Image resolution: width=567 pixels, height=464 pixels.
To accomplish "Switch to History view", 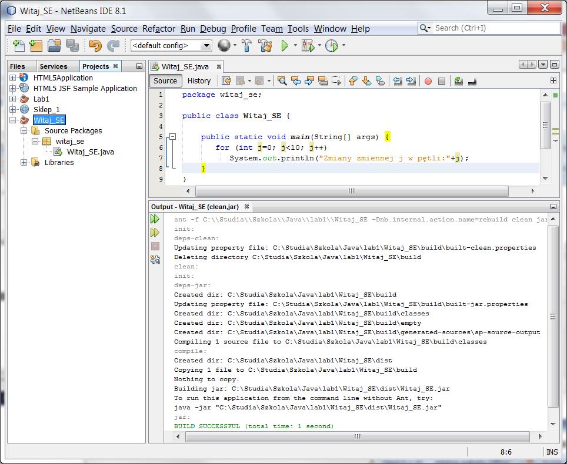I will point(199,81).
